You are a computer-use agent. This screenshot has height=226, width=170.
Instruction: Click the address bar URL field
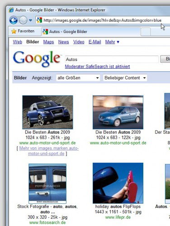point(103,20)
